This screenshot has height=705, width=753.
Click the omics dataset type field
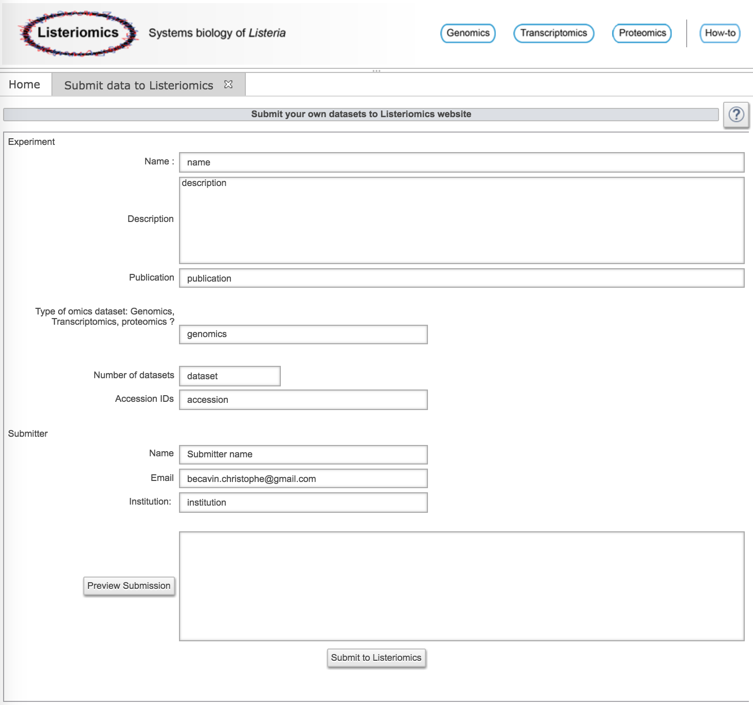pos(303,335)
